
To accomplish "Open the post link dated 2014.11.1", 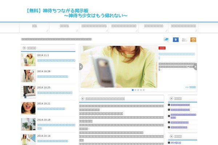I will pos(56,61).
